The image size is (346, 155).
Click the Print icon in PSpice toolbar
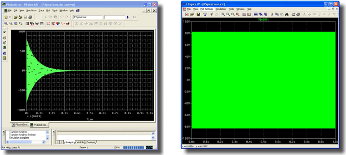30,17
